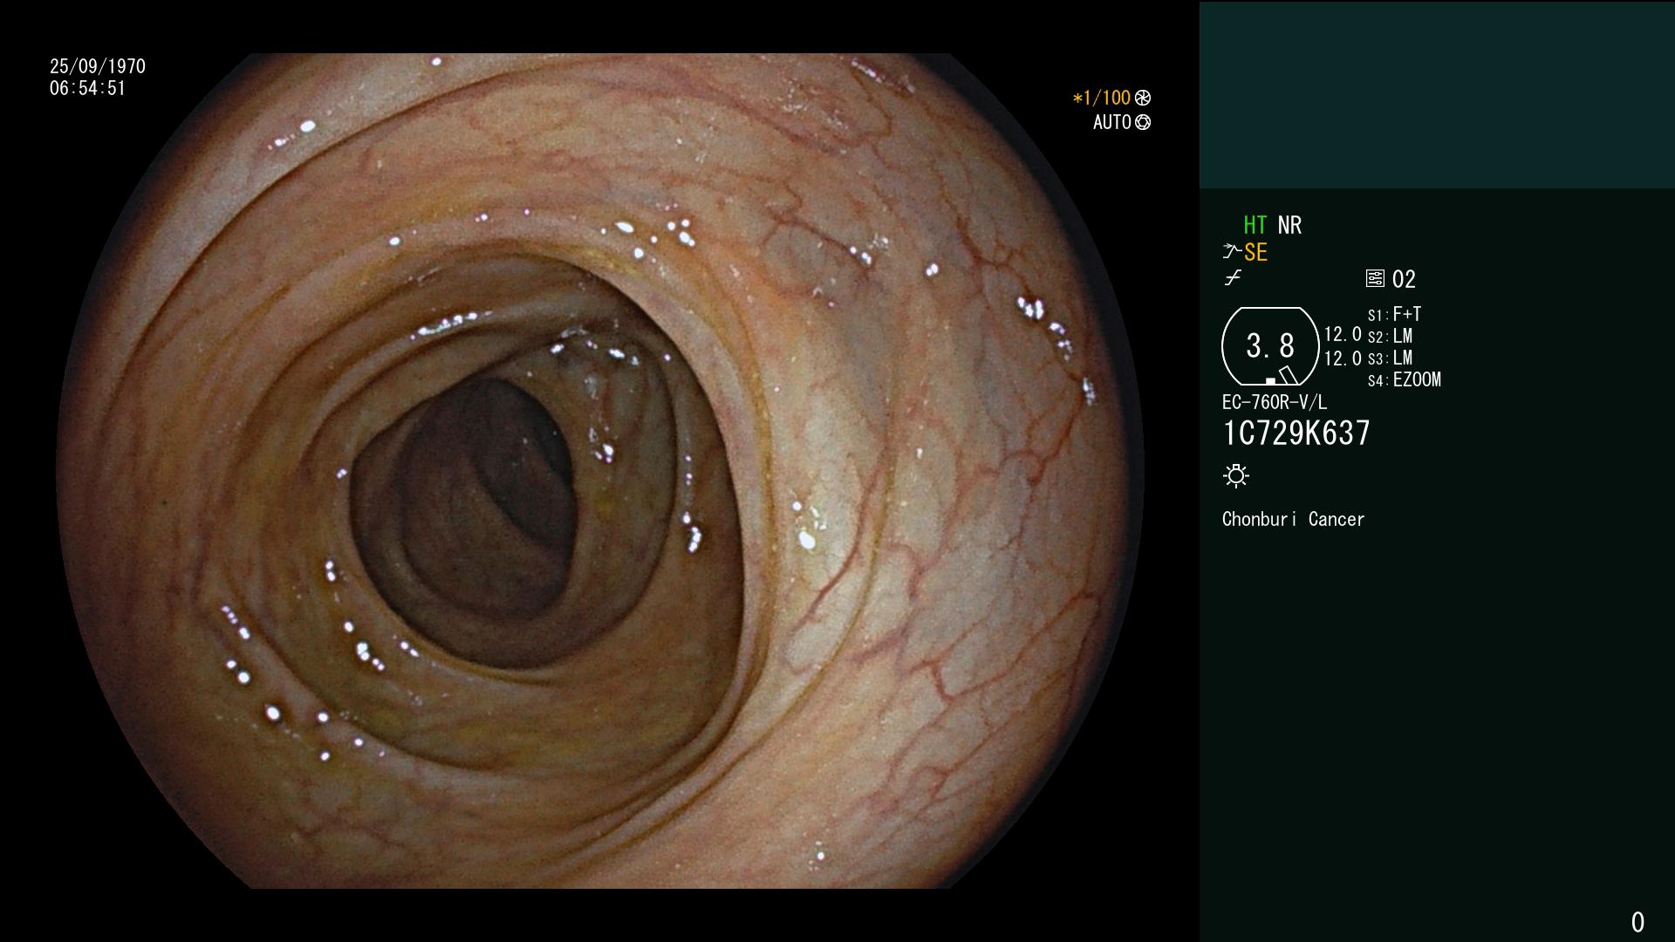
Task: Click the orange SE structure enhancement label
Action: pyautogui.click(x=1255, y=252)
